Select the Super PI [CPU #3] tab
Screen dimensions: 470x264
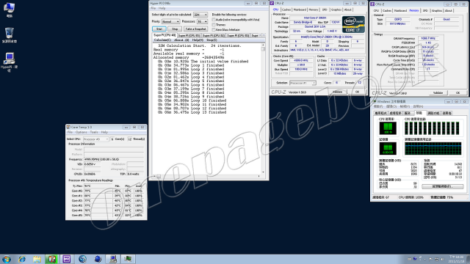tap(238, 36)
